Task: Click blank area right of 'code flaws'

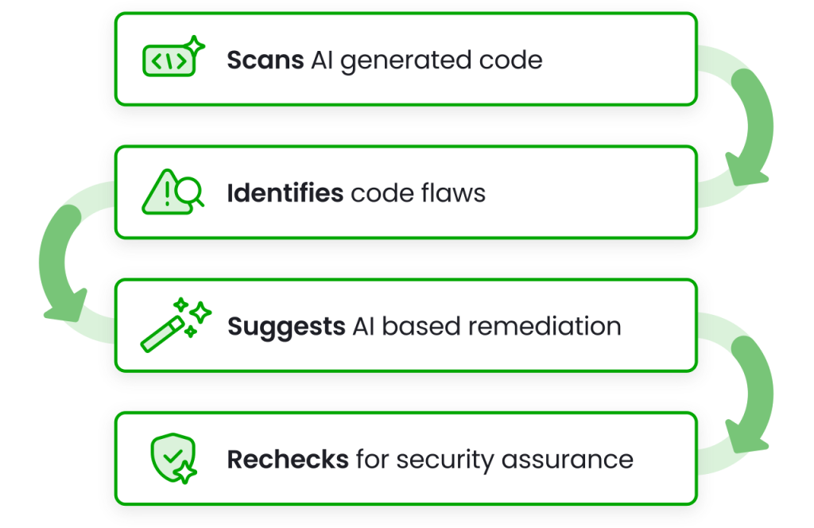Action: pyautogui.click(x=588, y=192)
